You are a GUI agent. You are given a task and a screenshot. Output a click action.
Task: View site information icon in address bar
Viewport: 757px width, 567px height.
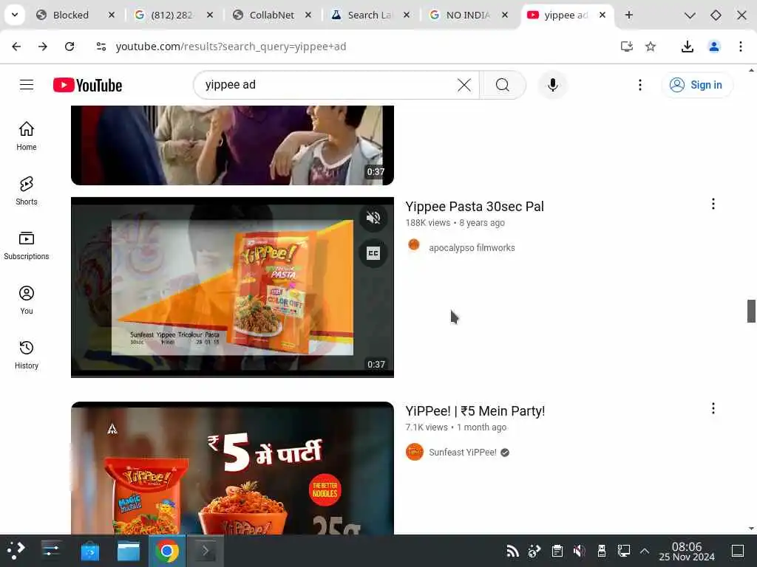101,47
